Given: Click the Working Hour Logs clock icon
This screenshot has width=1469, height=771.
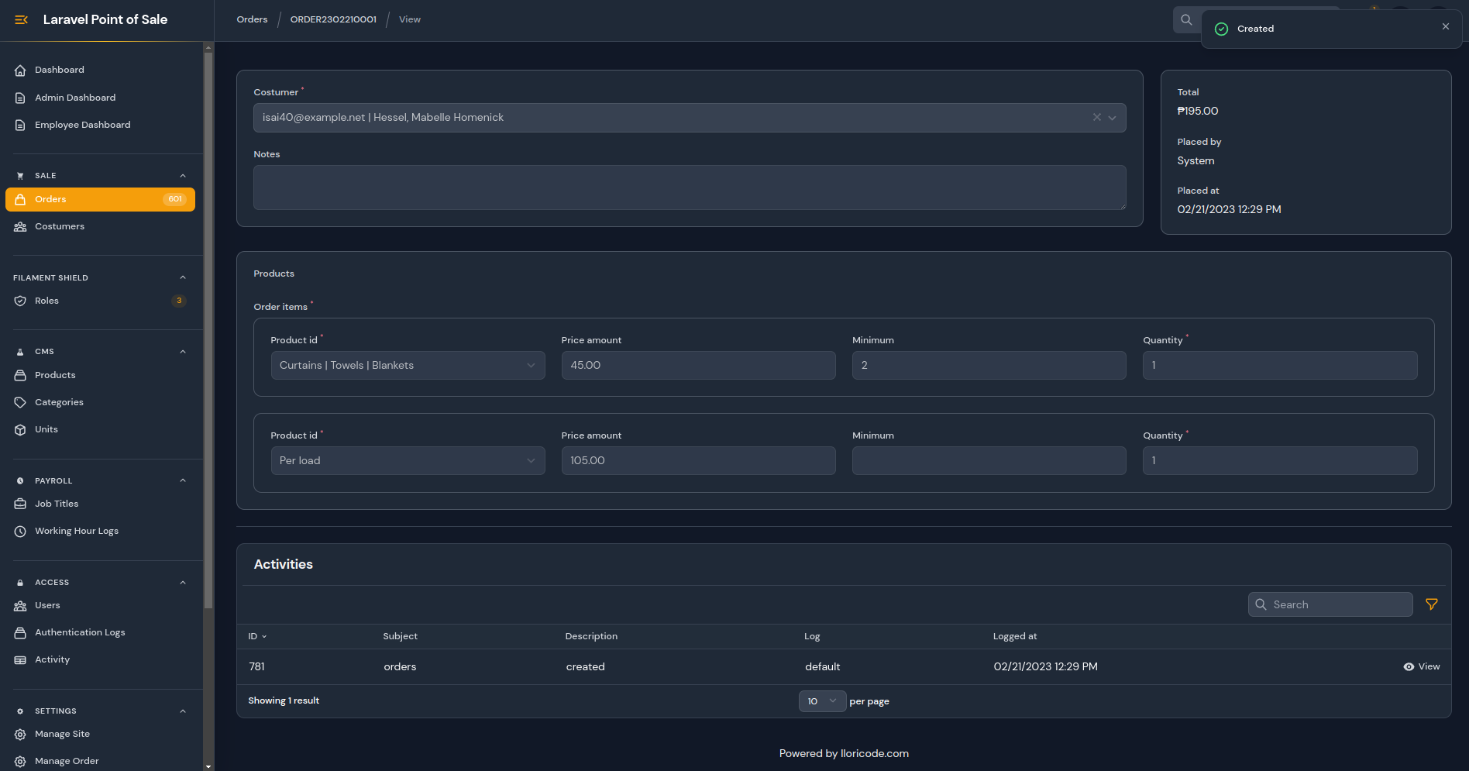Looking at the screenshot, I should click(x=20, y=531).
